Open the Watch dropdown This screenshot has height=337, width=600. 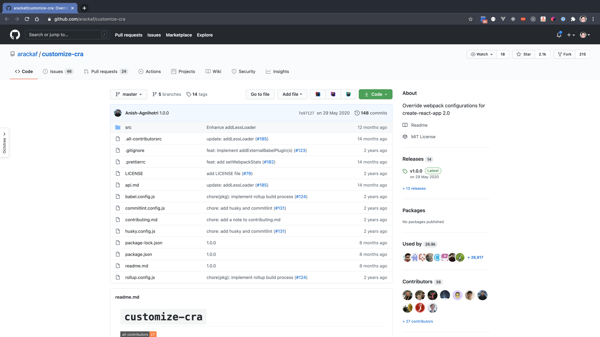click(x=481, y=54)
